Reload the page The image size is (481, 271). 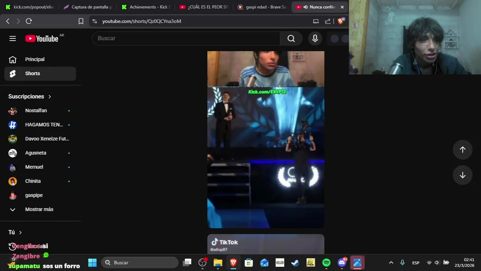coord(29,21)
